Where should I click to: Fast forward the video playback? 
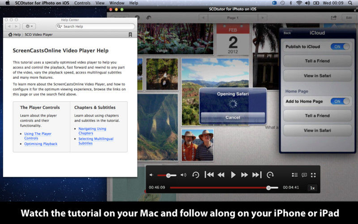(244, 175)
